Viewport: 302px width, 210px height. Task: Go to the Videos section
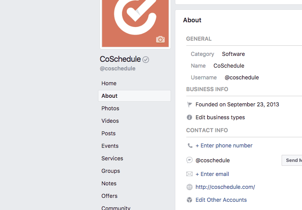[x=110, y=121]
